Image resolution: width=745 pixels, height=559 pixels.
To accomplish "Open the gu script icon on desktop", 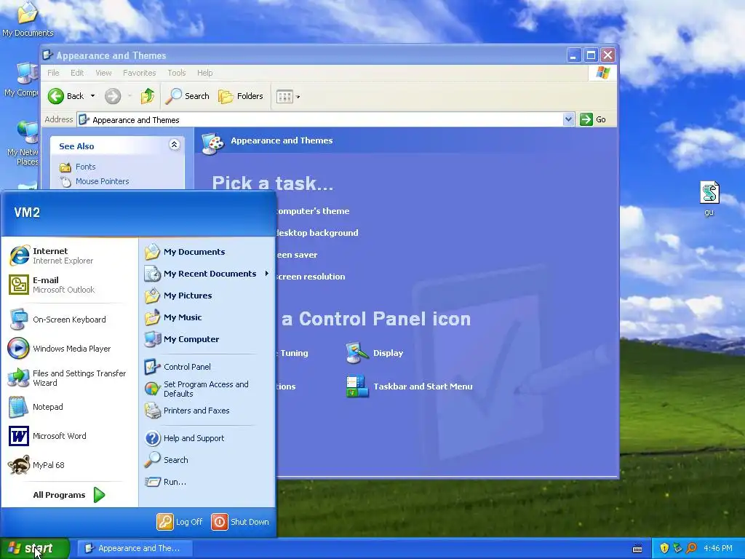I will (709, 199).
